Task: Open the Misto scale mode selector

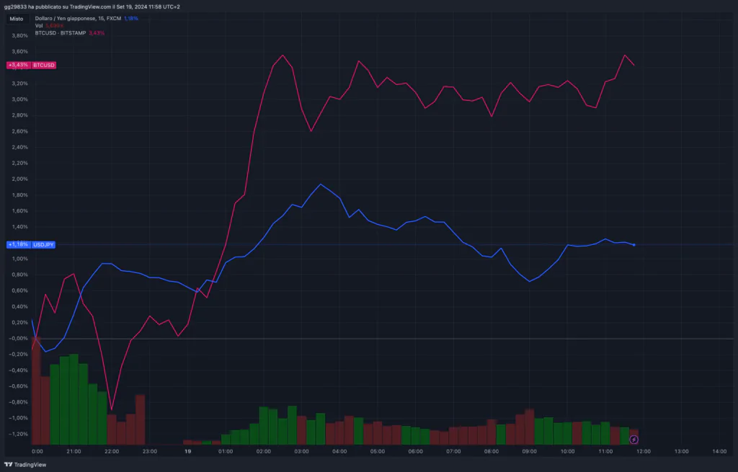Action: tap(17, 18)
